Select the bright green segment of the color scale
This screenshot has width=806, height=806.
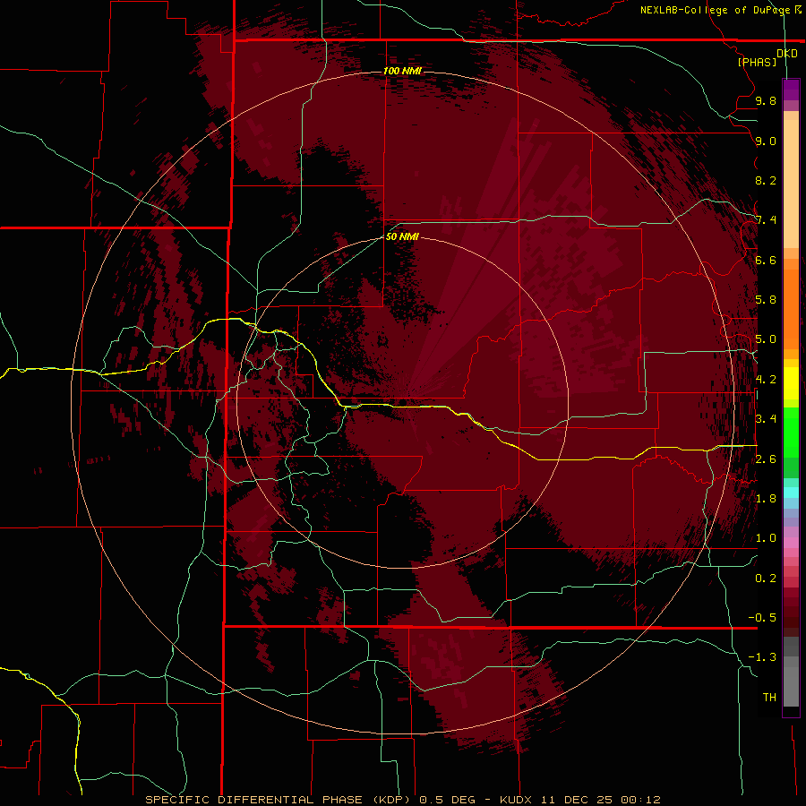tap(791, 433)
